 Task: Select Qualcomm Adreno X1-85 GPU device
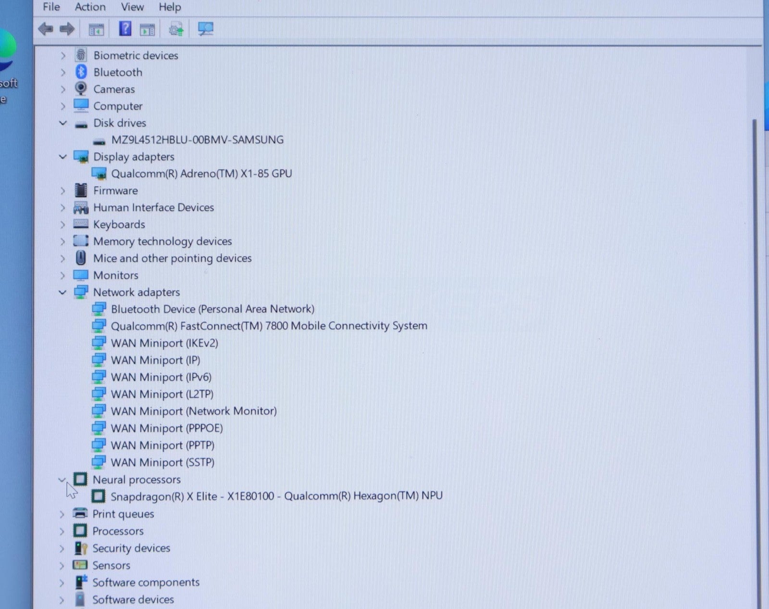pos(201,174)
